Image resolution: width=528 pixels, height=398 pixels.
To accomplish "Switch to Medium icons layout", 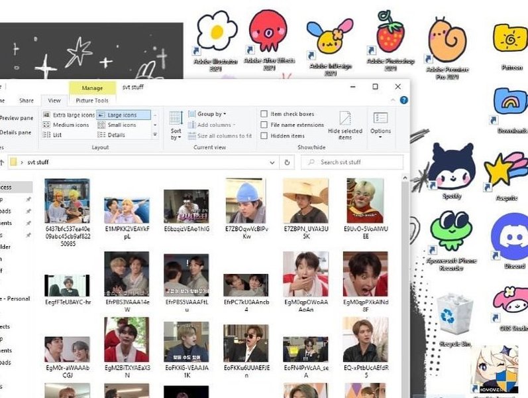I will [66, 125].
